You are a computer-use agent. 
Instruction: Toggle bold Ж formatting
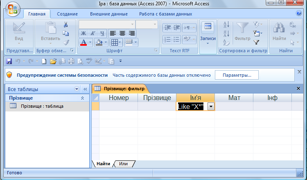pos(84,33)
